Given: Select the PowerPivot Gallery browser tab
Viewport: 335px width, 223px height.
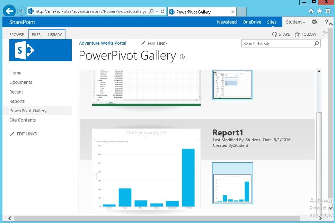Looking at the screenshot, I should tap(202, 12).
